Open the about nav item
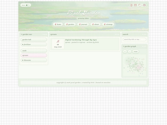The width and height of the screenshot is (167, 125). [x=96, y=24]
